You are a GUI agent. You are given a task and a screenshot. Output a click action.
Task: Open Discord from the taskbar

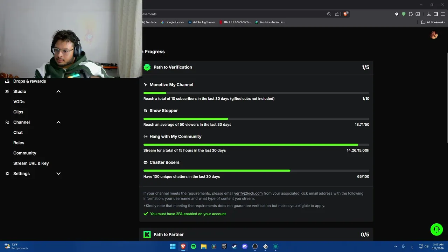pos(245,246)
